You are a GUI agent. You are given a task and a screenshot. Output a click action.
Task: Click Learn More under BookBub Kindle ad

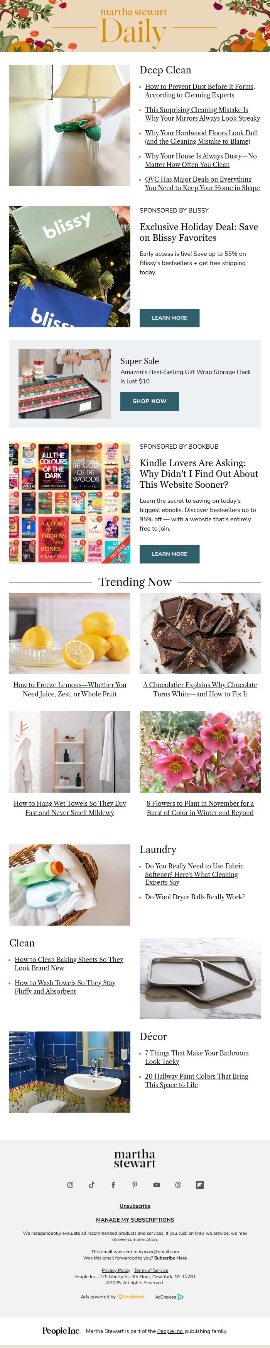tap(169, 554)
